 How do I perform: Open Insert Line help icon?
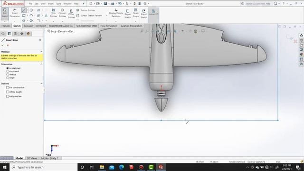(x=40, y=40)
